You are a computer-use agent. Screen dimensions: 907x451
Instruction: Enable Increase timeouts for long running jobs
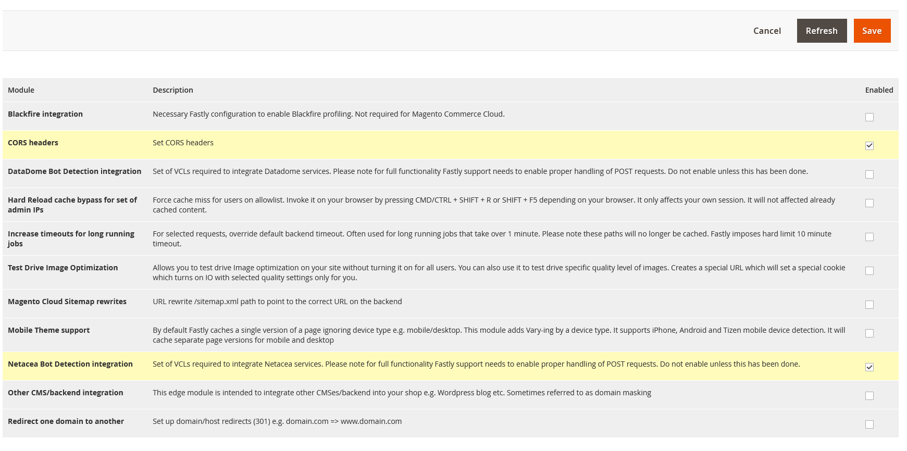869,237
